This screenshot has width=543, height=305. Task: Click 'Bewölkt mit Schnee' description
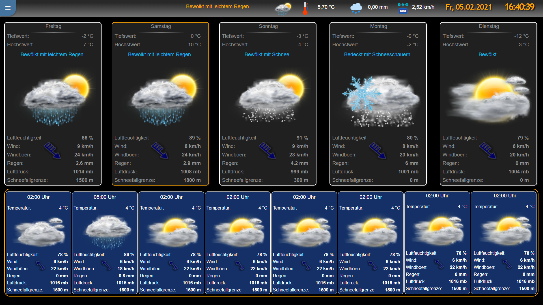(x=267, y=55)
